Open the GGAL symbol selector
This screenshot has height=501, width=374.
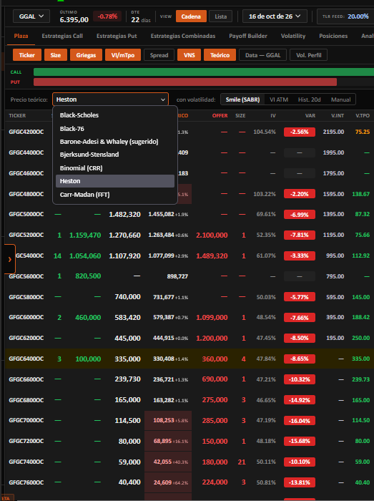click(31, 16)
